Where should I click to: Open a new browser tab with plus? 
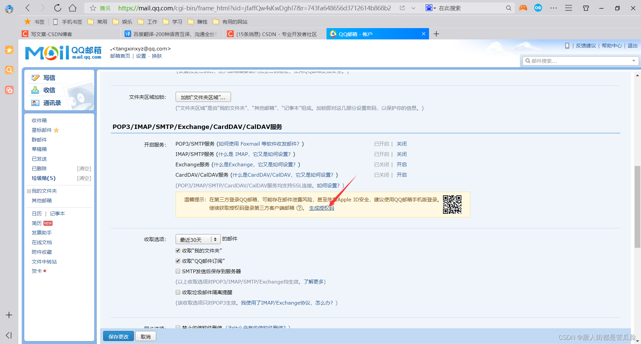(436, 34)
